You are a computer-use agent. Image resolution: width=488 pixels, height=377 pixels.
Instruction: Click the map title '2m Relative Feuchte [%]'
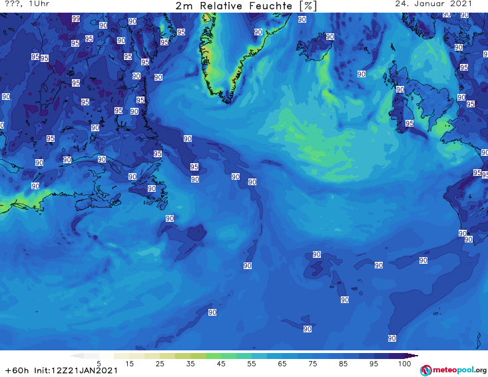point(246,6)
